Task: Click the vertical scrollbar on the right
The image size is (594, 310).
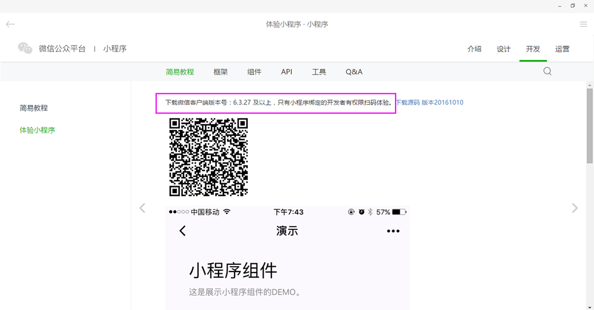Action: coord(589,126)
